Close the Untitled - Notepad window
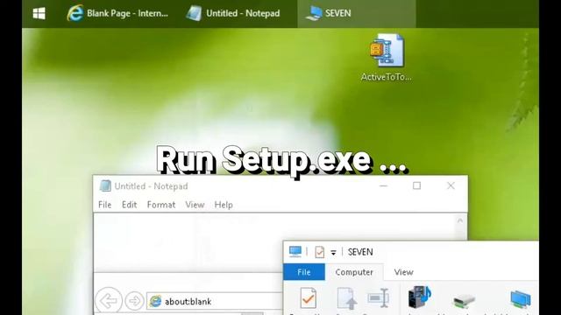 [451, 185]
